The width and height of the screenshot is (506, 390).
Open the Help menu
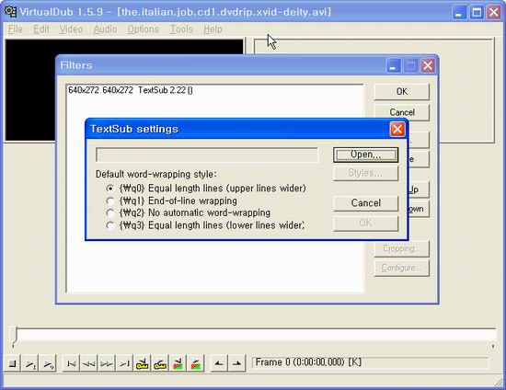point(213,29)
